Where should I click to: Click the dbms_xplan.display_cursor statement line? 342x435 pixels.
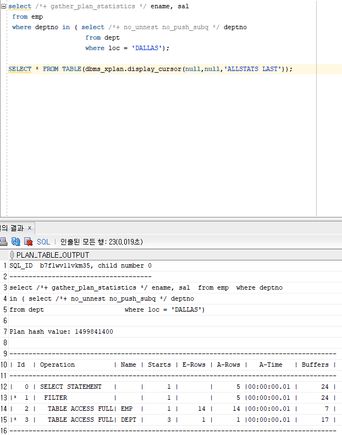tap(150, 69)
